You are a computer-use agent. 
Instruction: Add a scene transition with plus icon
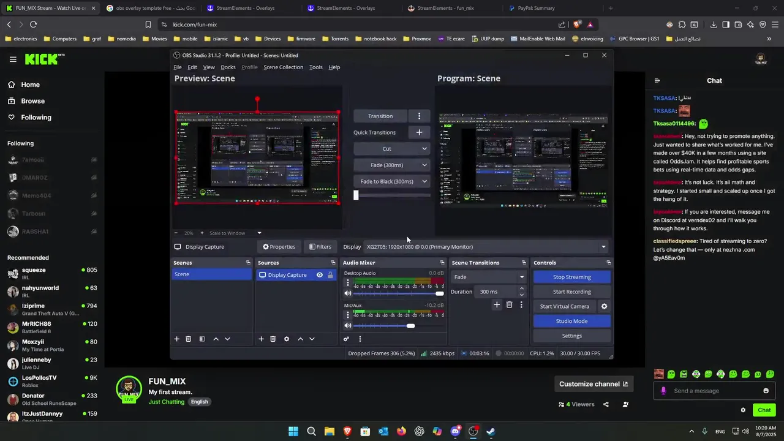point(497,304)
